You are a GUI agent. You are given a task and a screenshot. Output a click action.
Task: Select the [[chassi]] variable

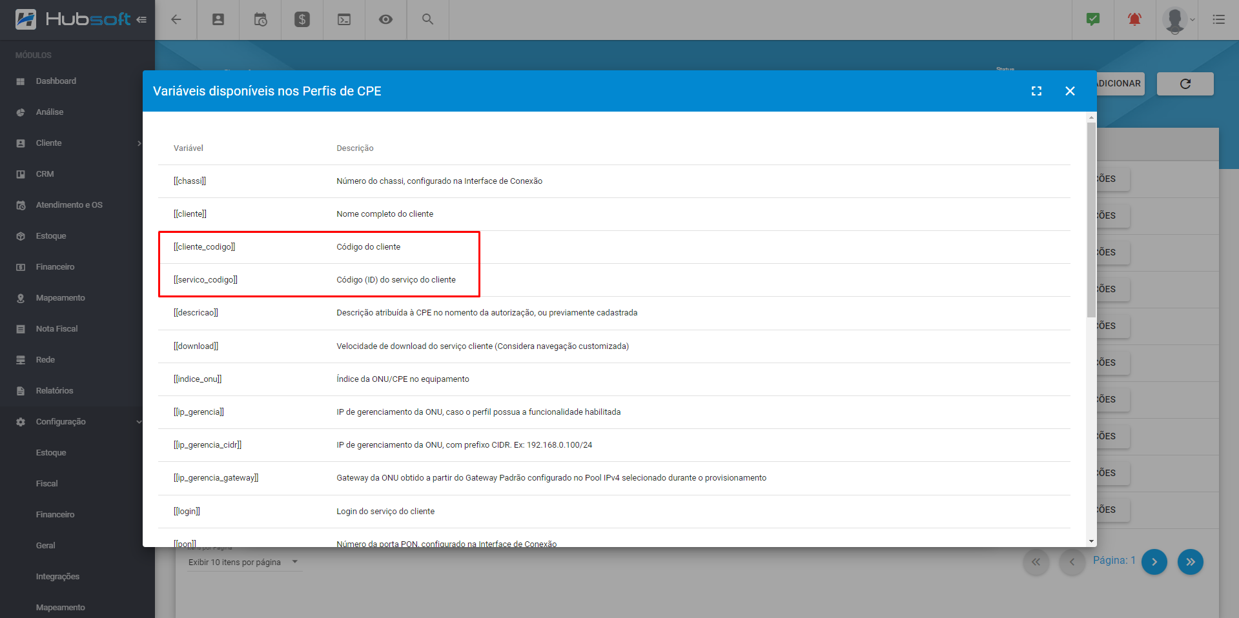pos(190,181)
